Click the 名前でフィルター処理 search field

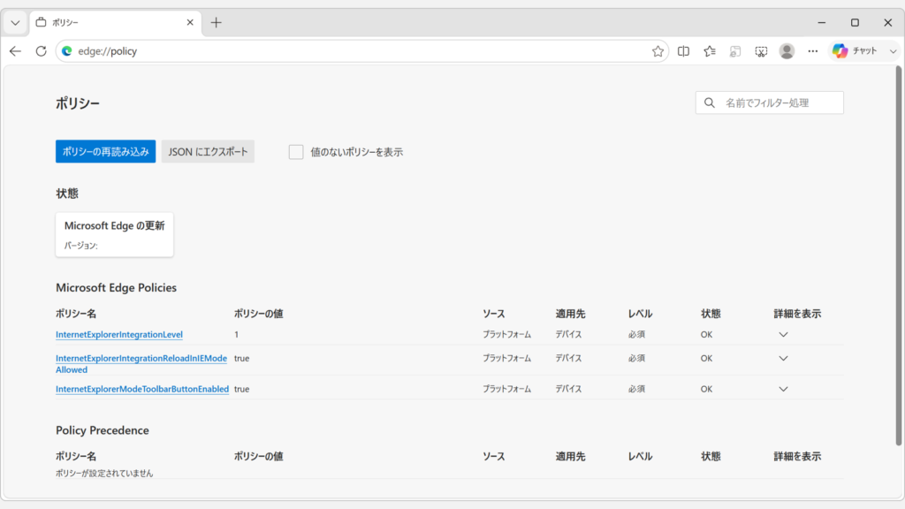[770, 103]
